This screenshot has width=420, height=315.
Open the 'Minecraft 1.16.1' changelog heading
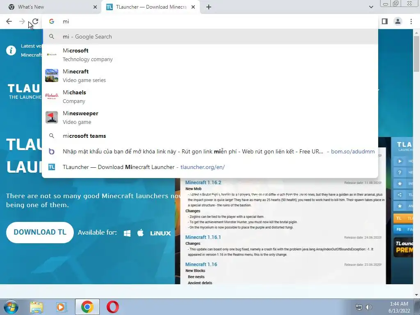(203, 237)
